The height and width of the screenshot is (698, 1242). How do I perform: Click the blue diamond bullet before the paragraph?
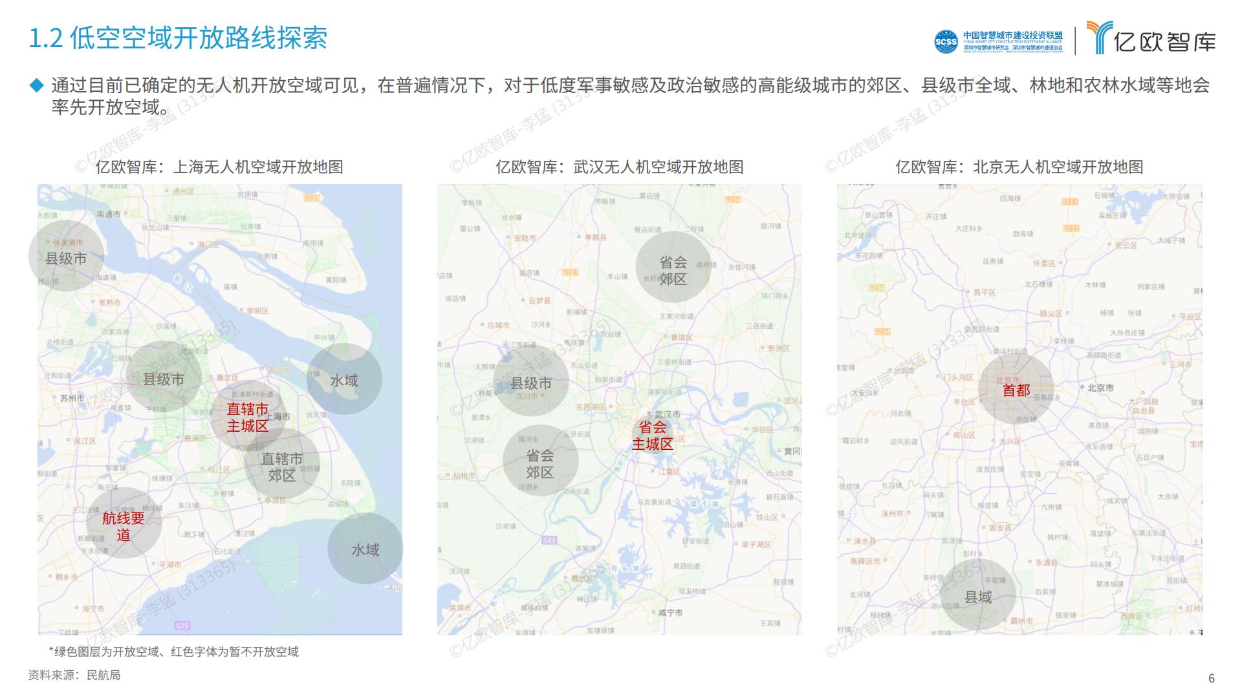[36, 85]
